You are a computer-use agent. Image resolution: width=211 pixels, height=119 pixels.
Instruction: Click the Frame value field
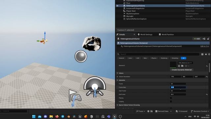tap(178, 84)
